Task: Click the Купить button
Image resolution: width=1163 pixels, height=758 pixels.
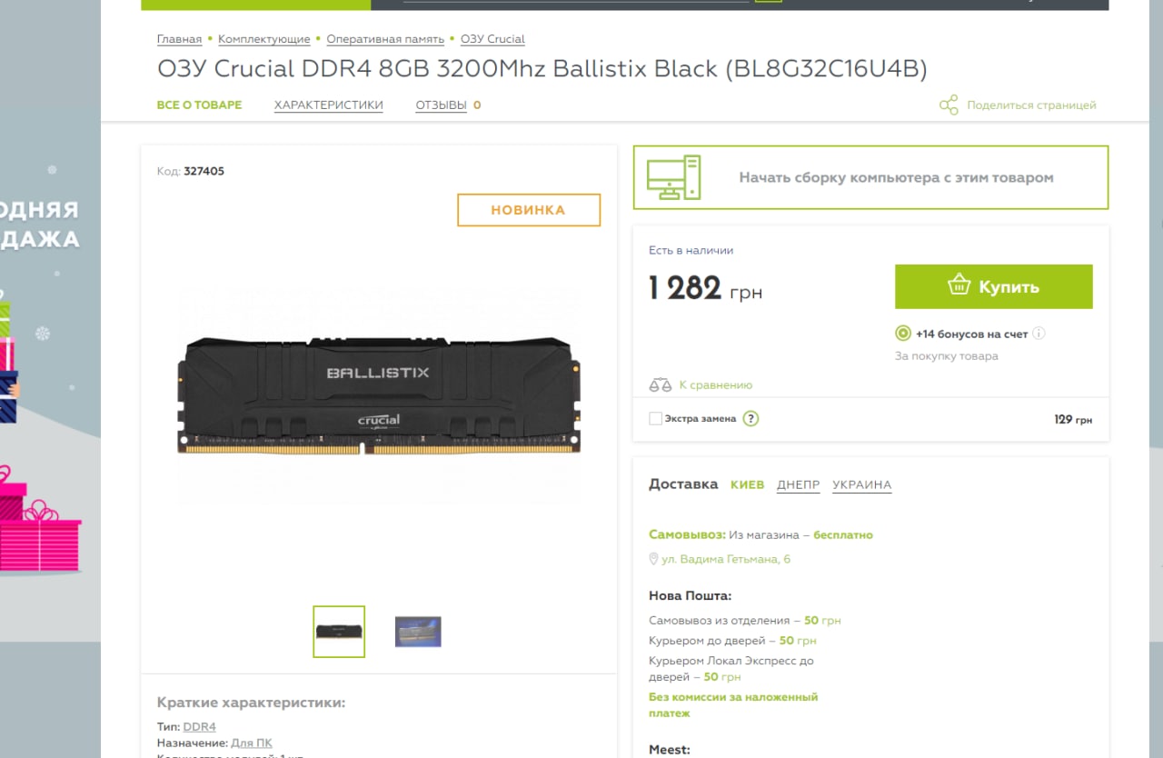Action: coord(994,286)
